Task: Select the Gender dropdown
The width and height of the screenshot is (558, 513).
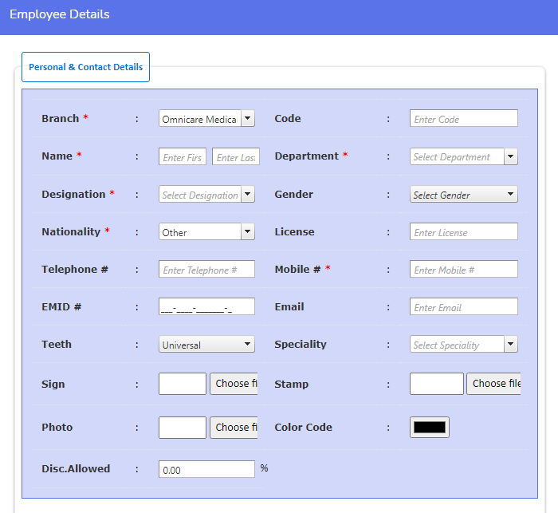Action: (464, 195)
